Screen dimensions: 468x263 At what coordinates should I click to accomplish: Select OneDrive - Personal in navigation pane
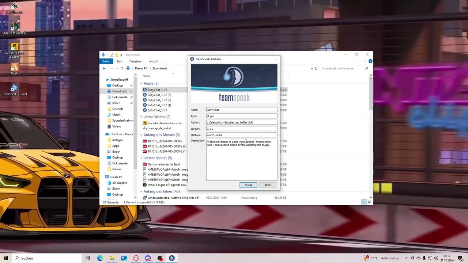119,134
